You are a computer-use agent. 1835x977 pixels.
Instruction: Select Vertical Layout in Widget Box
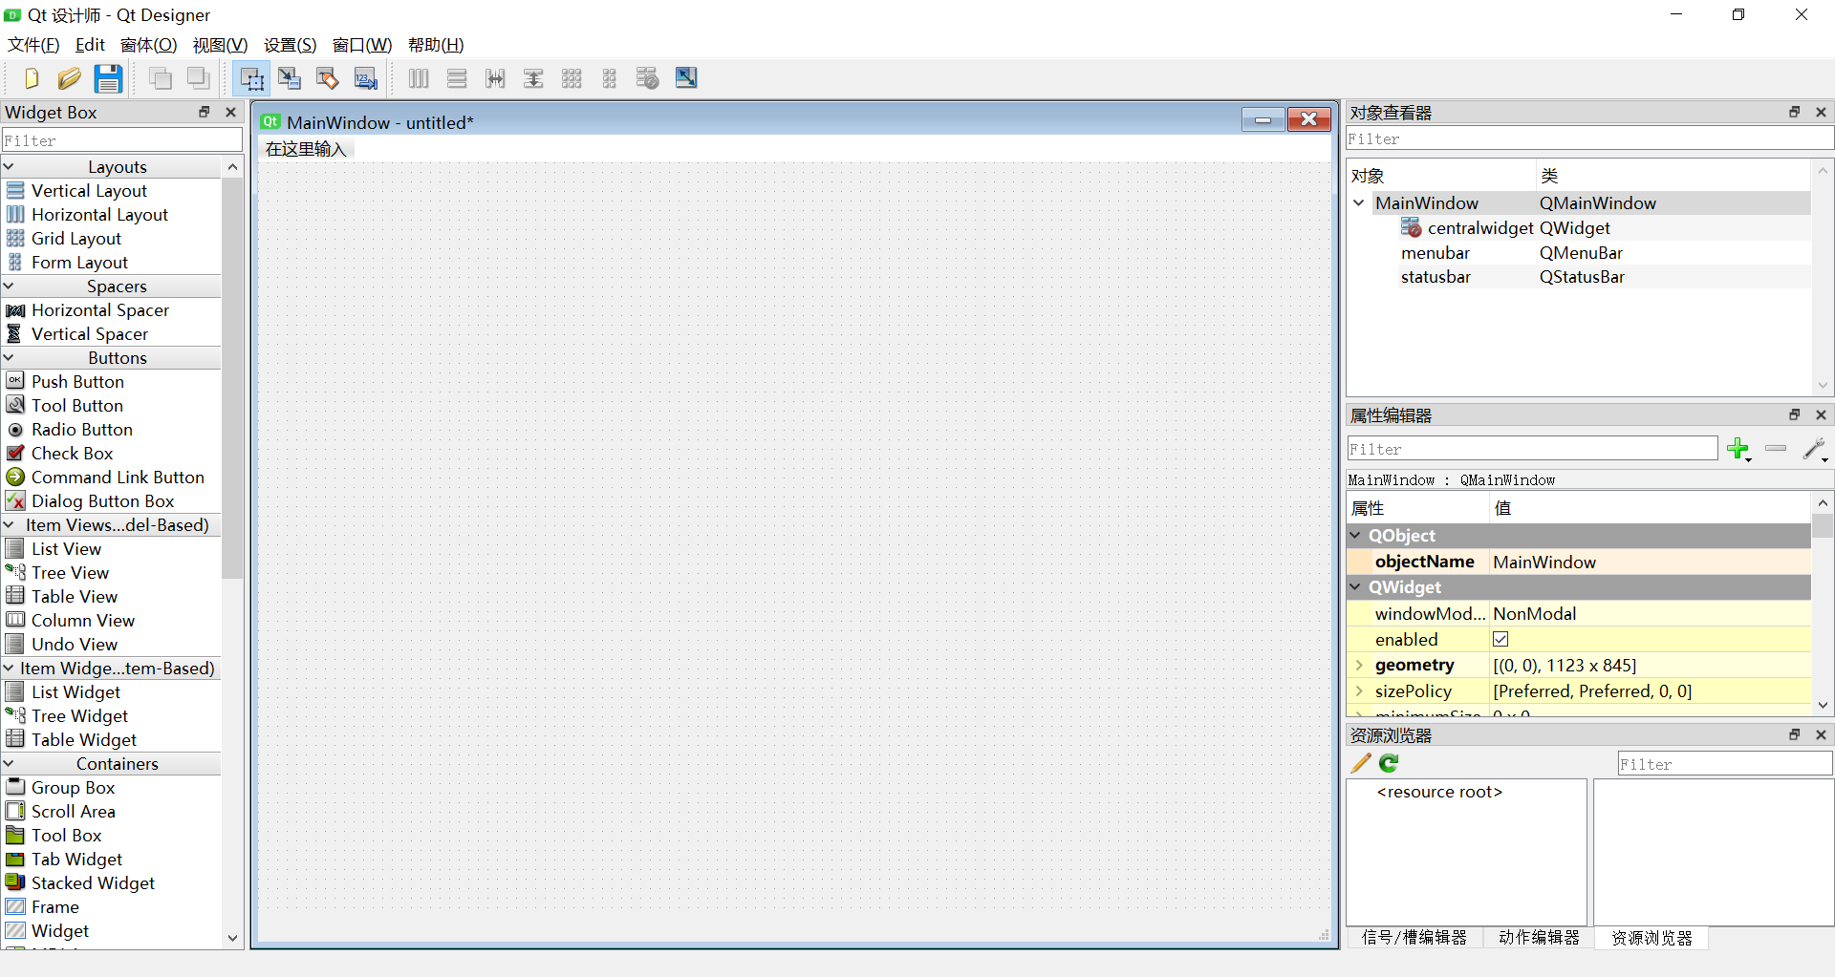click(x=89, y=190)
